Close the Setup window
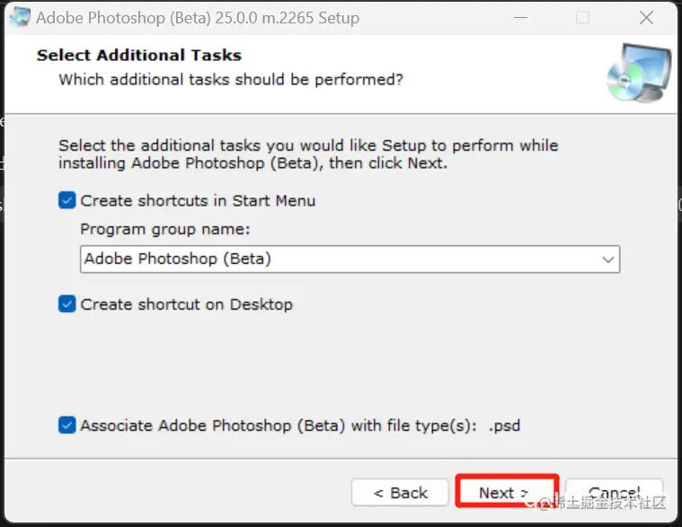682x527 pixels. pos(646,17)
